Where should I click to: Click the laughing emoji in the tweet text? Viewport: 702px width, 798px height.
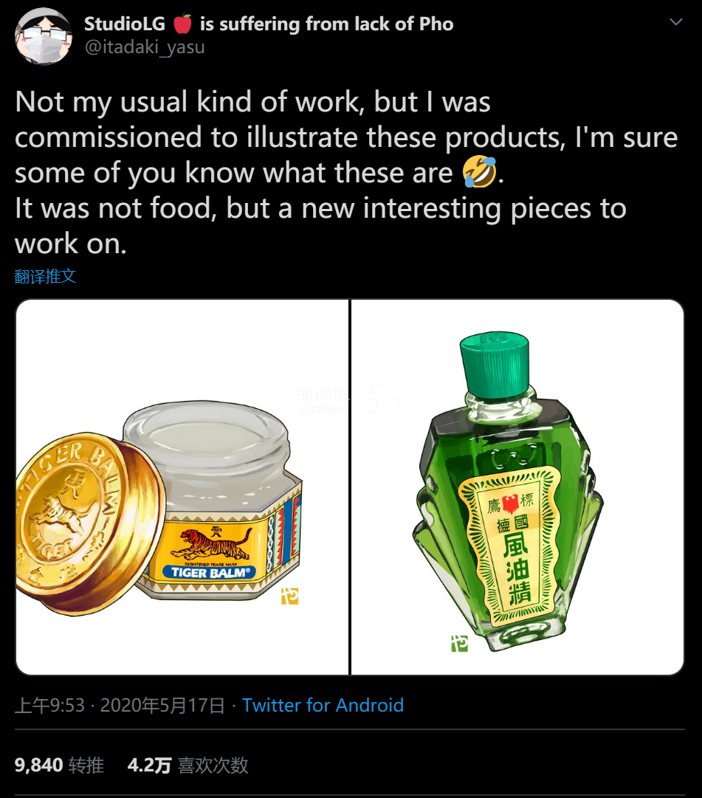point(478,171)
